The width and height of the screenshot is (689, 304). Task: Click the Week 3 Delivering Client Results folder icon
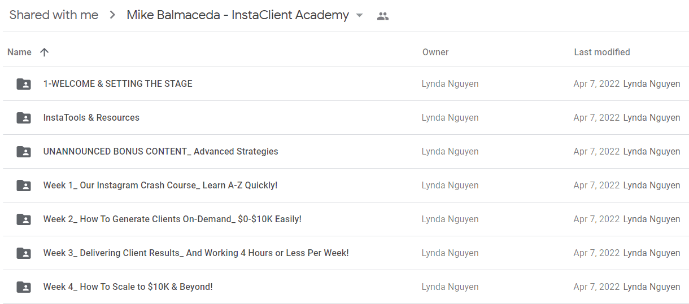pyautogui.click(x=24, y=253)
